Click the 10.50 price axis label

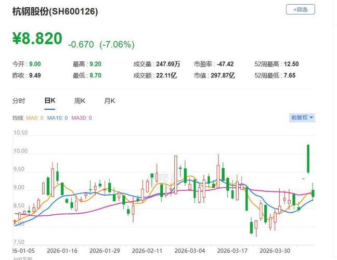[21, 133]
